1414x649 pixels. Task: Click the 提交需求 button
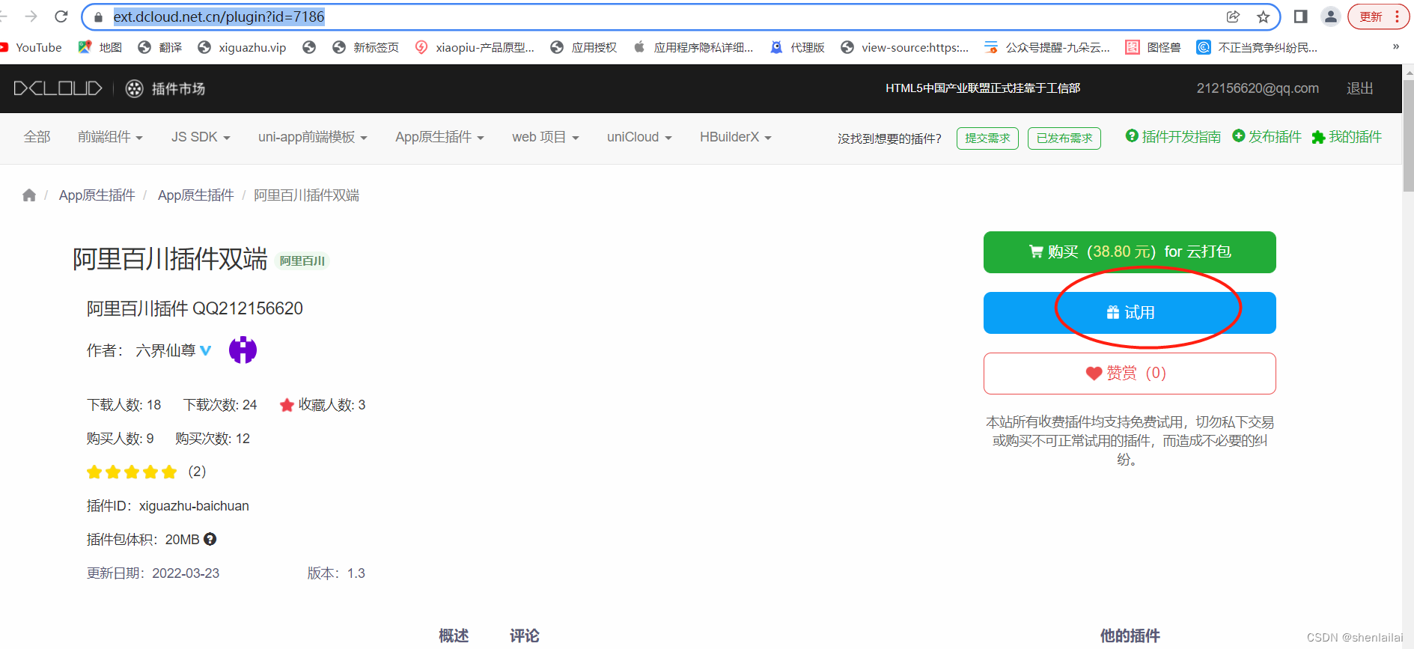(987, 138)
